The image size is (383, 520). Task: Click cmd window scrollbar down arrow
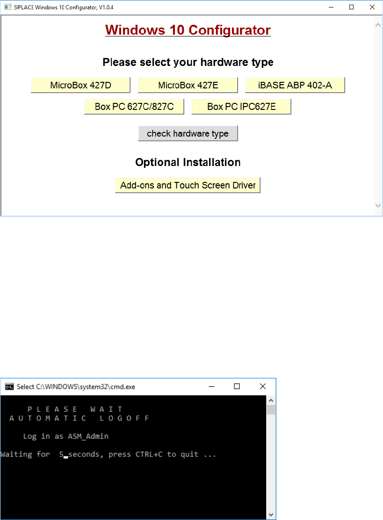[x=271, y=515]
